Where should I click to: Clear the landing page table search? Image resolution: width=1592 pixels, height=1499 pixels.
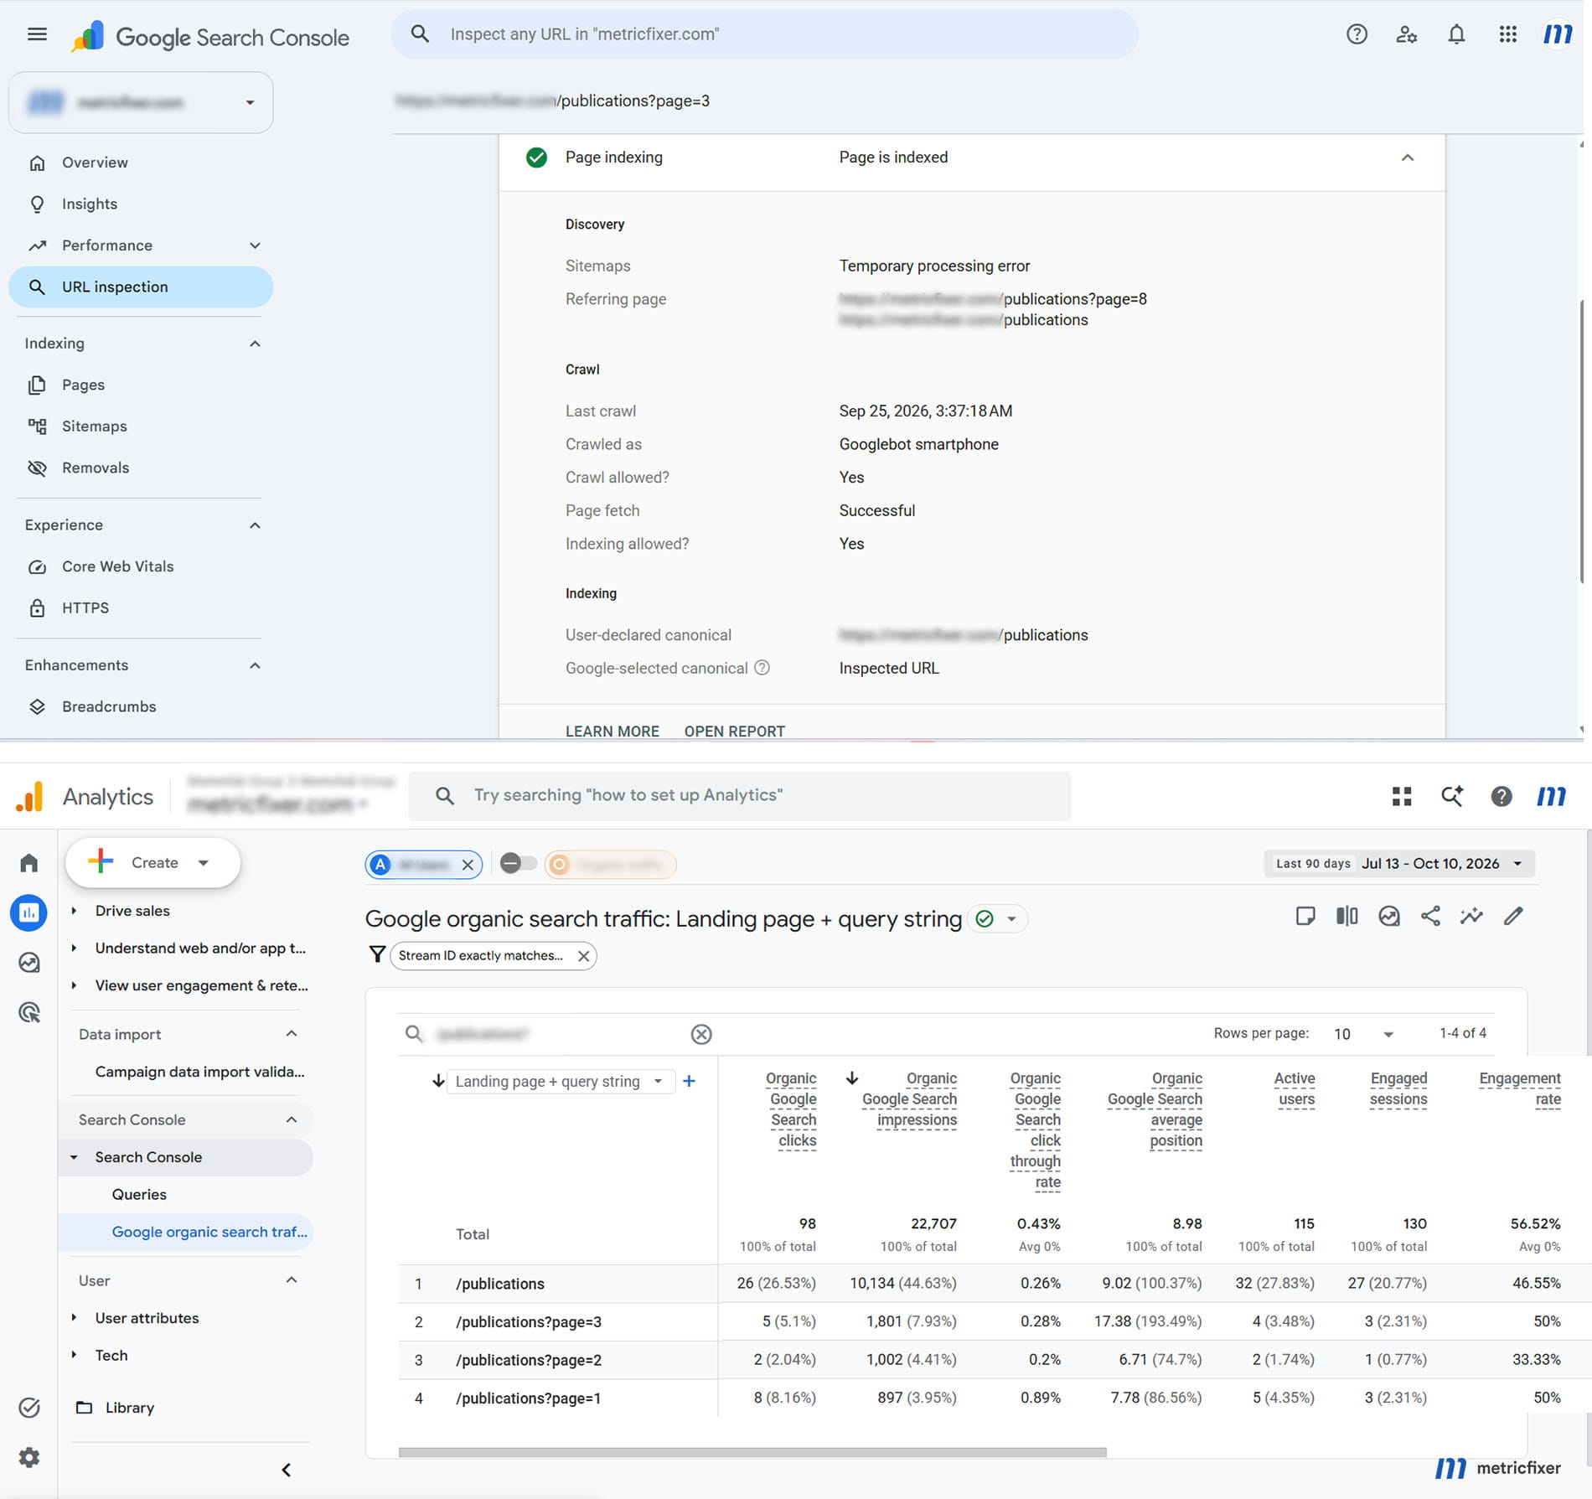[701, 1034]
